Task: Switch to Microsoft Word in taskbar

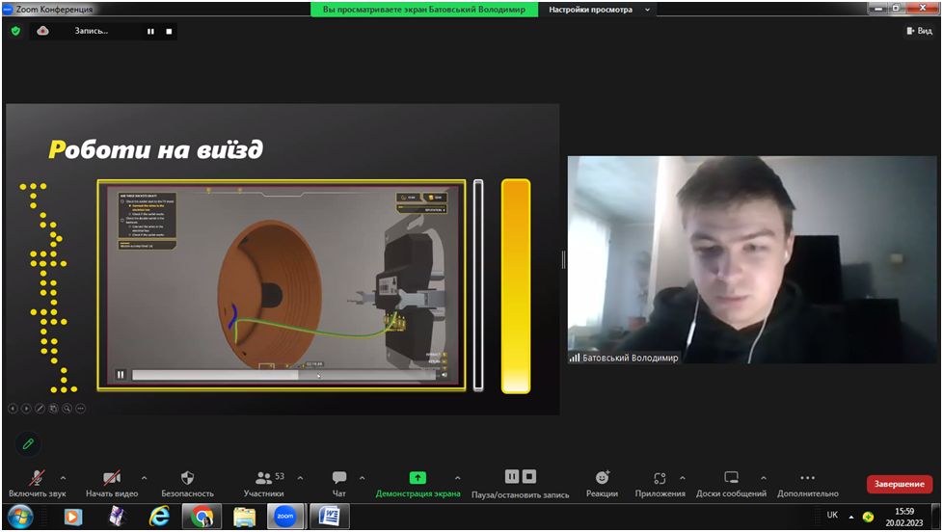Action: click(x=329, y=517)
